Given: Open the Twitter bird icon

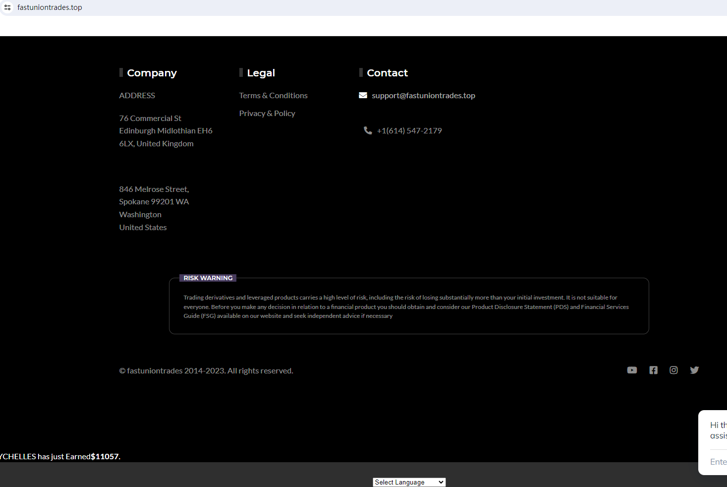Looking at the screenshot, I should coord(694,370).
